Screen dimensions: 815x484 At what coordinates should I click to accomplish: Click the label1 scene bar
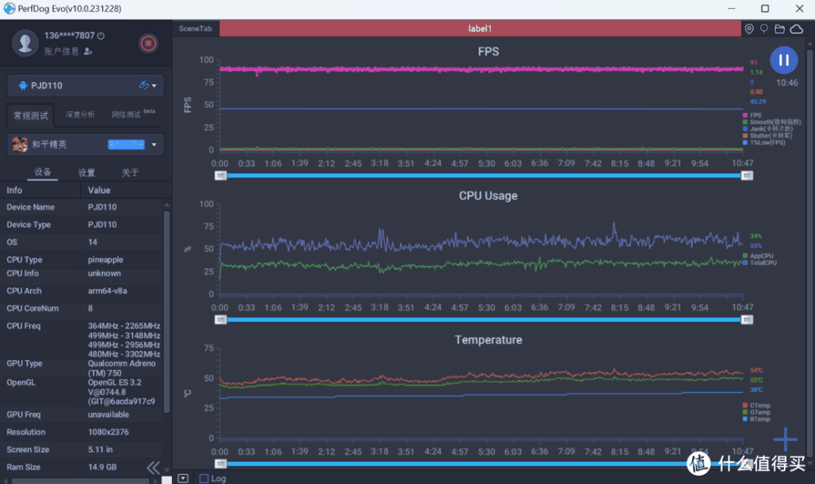coord(480,29)
